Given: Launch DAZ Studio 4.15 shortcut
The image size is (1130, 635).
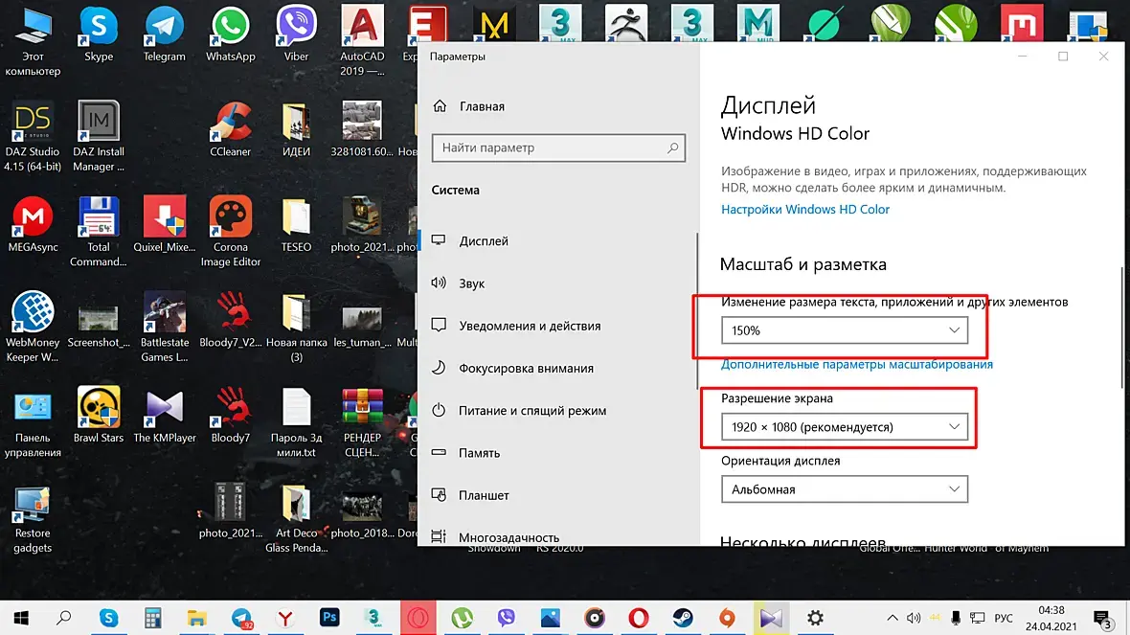Looking at the screenshot, I should (x=33, y=136).
